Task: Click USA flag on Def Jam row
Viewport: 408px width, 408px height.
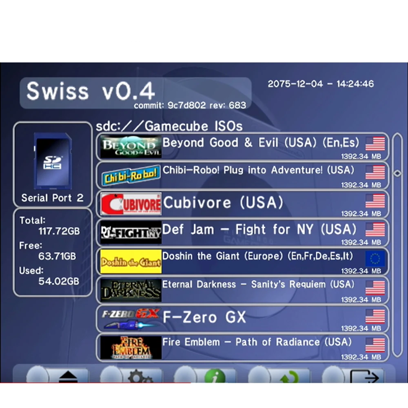Action: pos(375,229)
